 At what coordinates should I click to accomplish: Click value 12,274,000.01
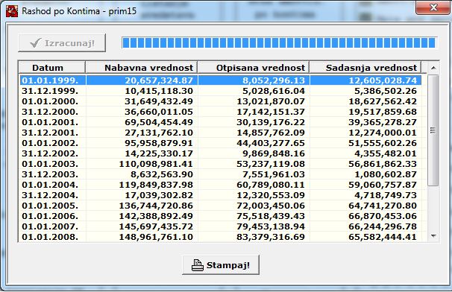(383, 133)
